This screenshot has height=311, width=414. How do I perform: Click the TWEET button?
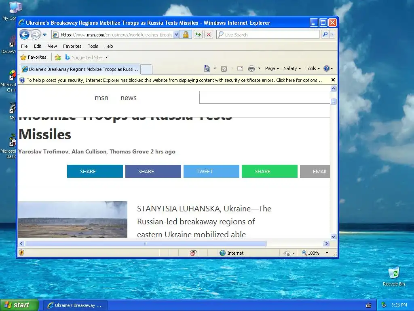point(211,171)
